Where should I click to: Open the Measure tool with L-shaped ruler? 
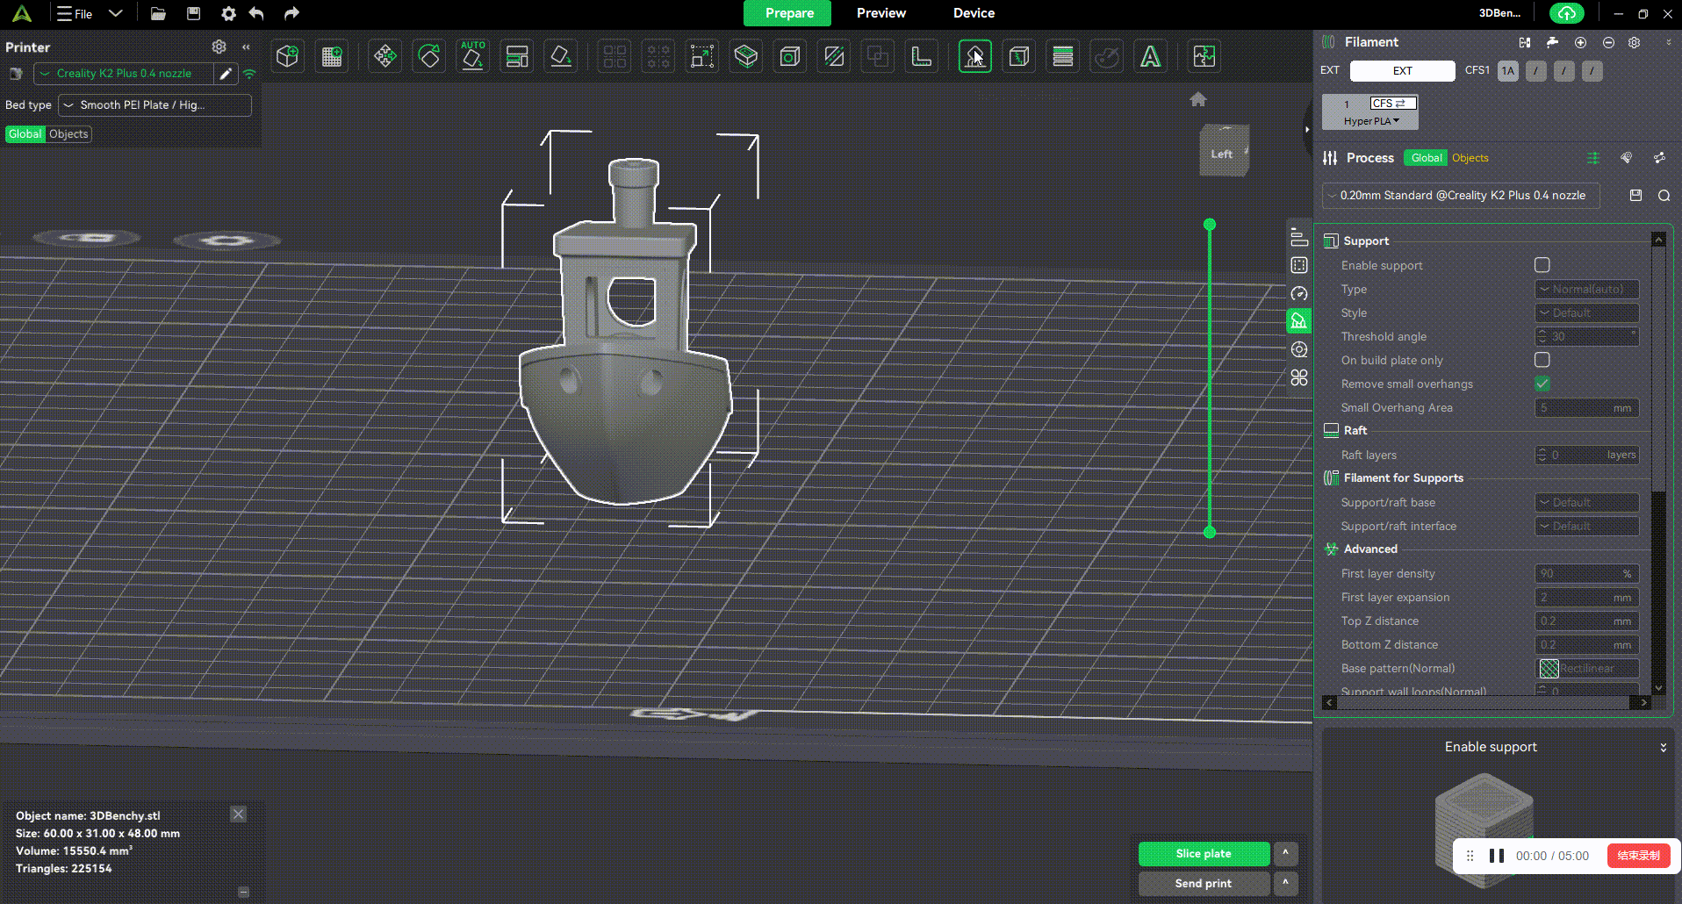921,56
